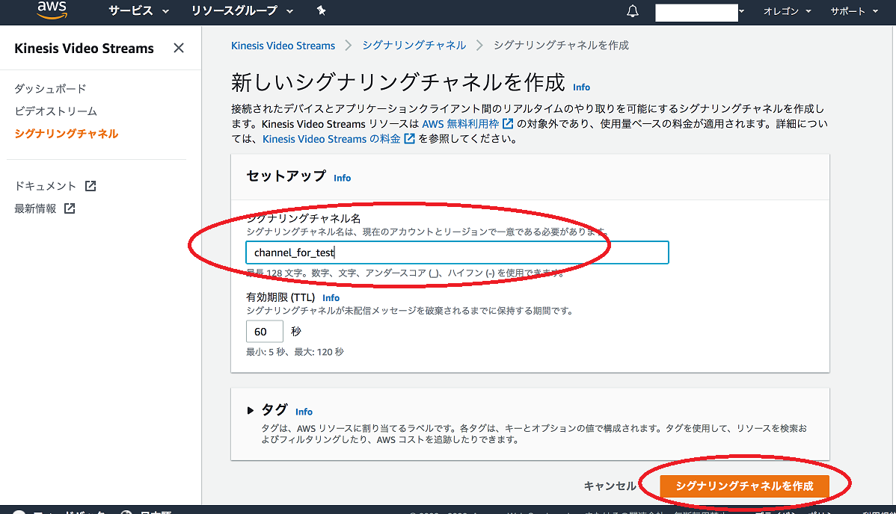
Task: Open ビデオストリーム in the sidebar
Action: point(56,111)
